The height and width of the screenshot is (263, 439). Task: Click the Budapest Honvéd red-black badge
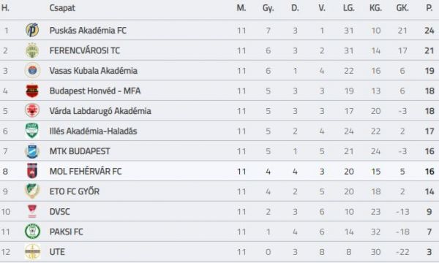pos(32,91)
